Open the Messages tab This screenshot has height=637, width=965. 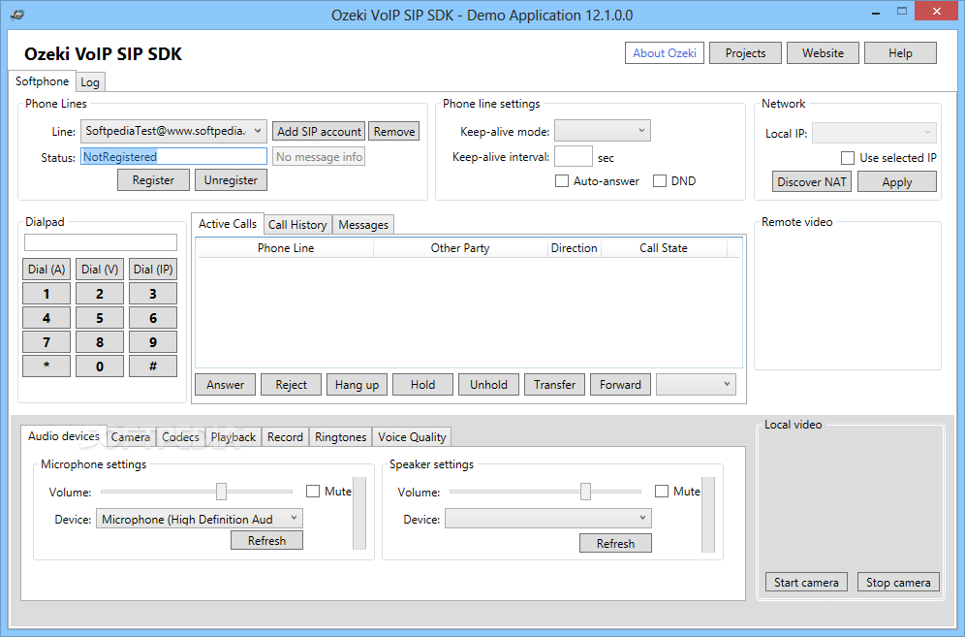[363, 225]
